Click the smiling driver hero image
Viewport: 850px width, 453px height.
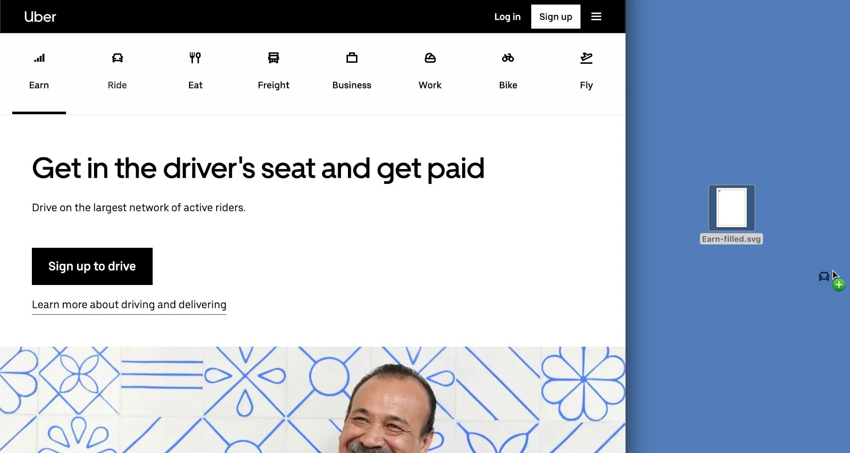312,400
